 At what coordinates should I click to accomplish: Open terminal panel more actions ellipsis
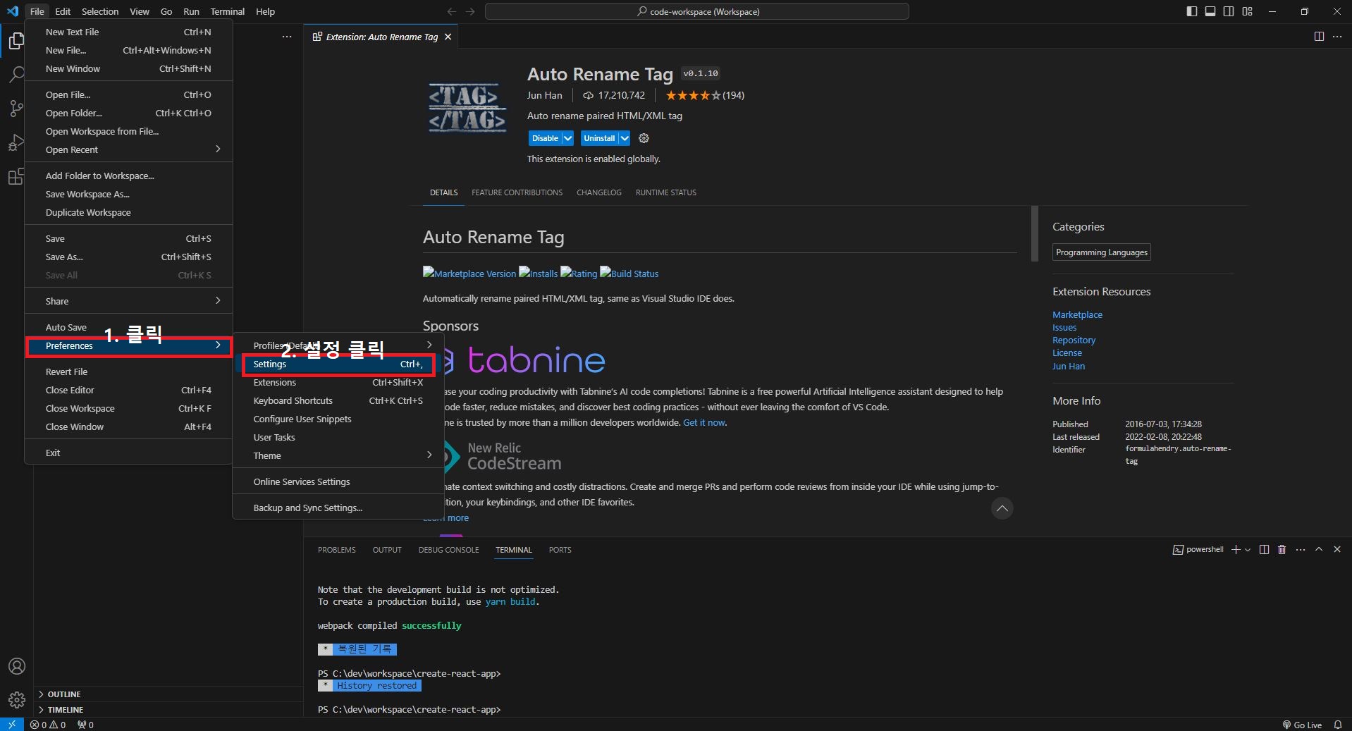pos(1301,550)
